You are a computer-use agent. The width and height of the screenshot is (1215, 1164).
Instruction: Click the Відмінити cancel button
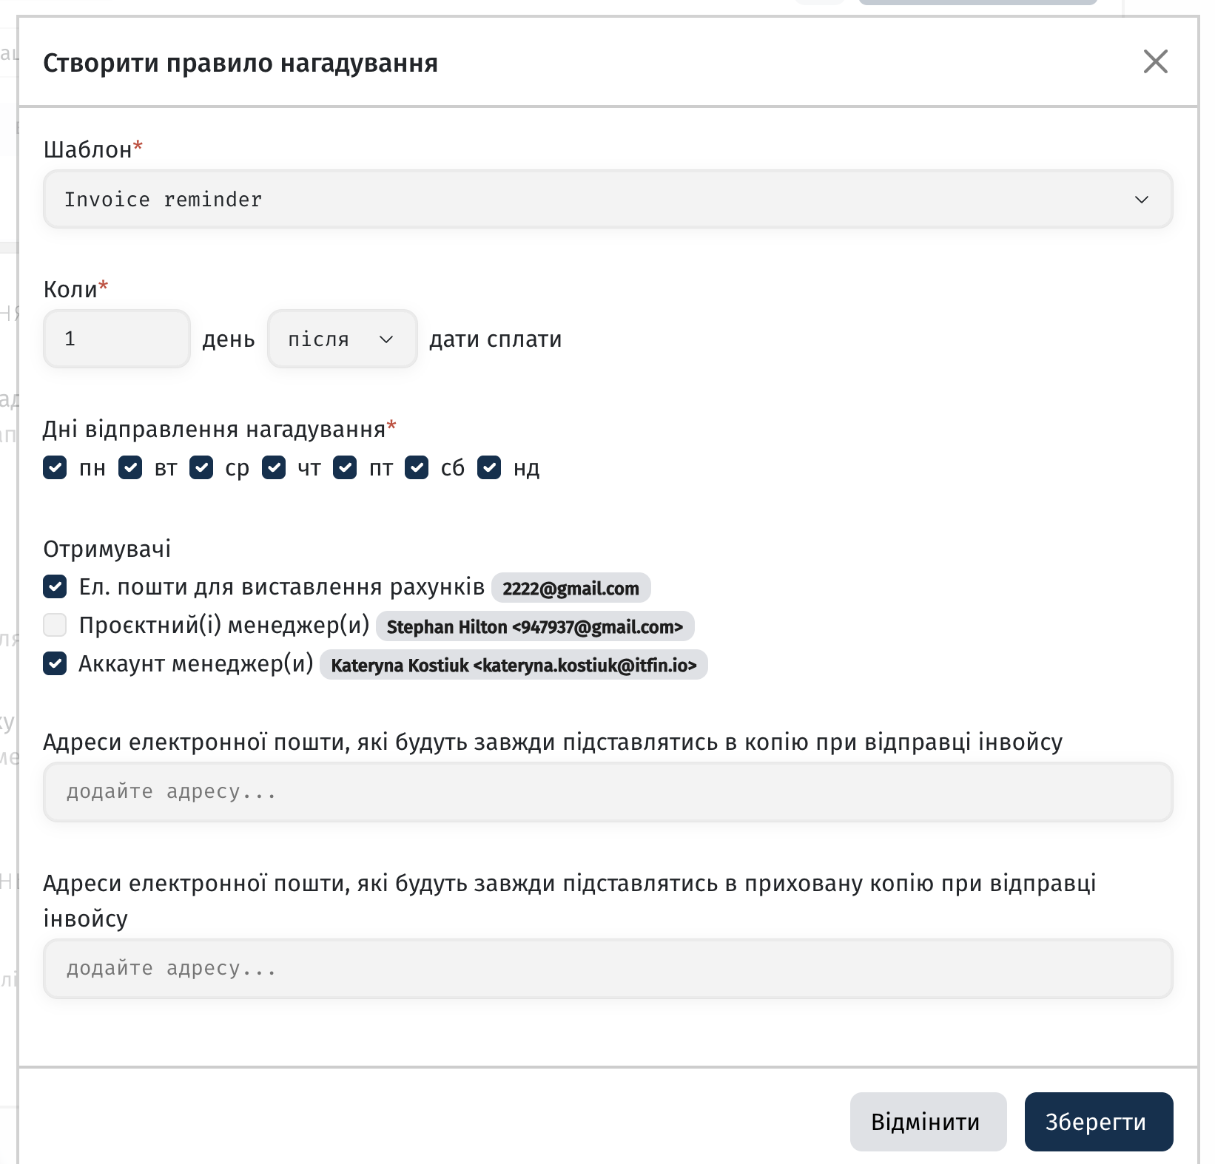point(928,1122)
